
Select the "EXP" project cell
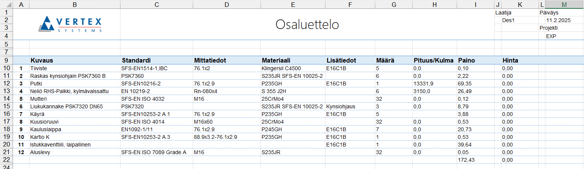click(551, 36)
